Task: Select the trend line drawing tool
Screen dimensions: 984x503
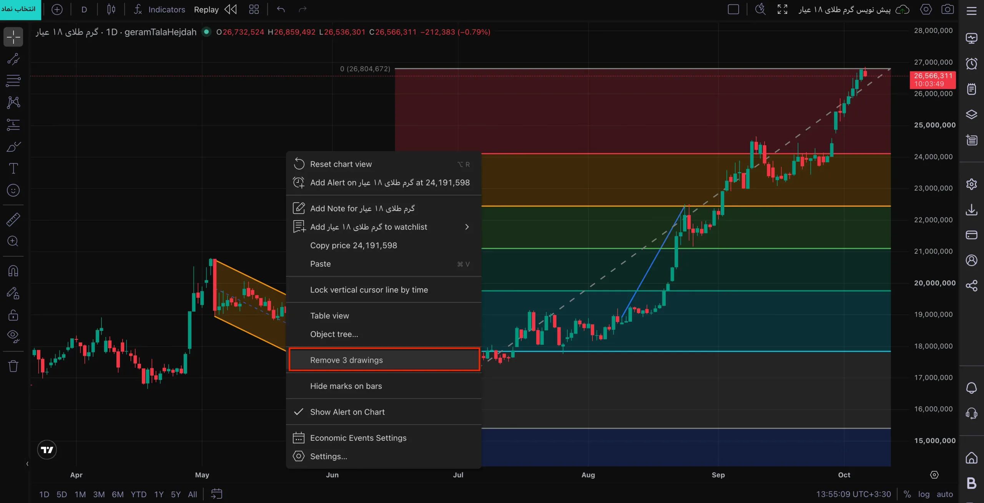Action: [13, 59]
